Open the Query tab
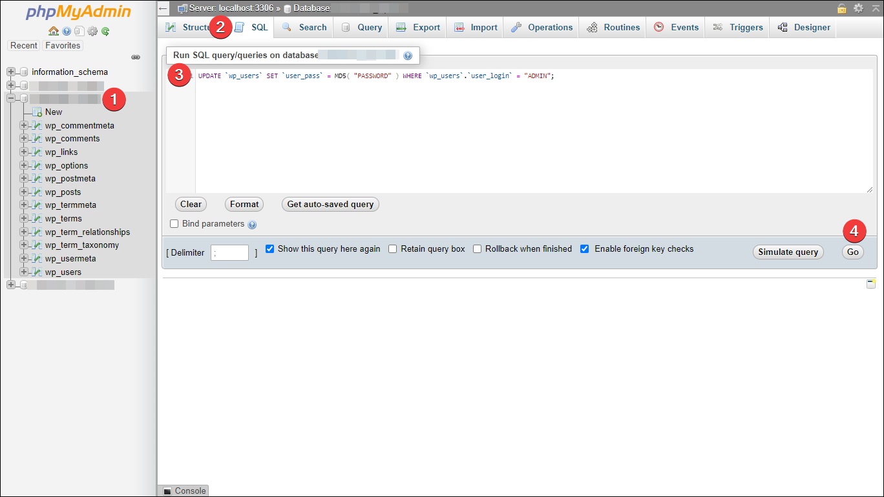This screenshot has height=497, width=884. pos(361,27)
